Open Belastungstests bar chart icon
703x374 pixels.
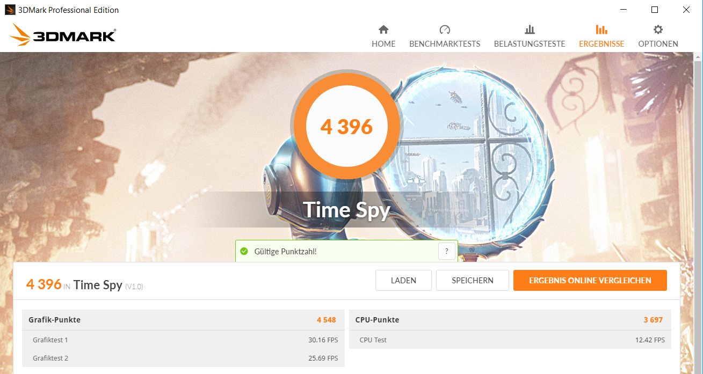pos(530,30)
